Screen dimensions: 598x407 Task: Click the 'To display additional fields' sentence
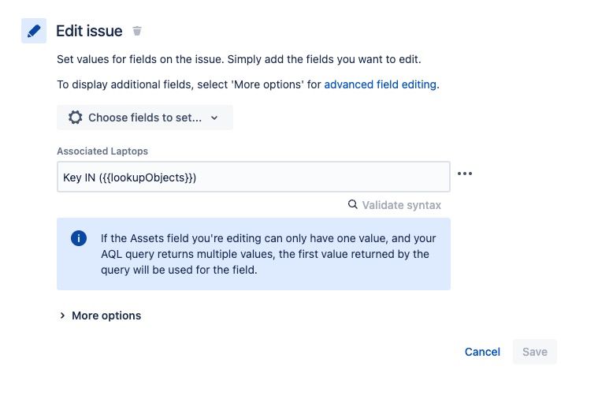(x=189, y=84)
